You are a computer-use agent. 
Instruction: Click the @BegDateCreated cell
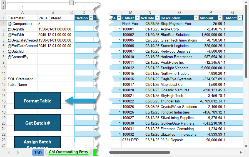tap(23, 40)
